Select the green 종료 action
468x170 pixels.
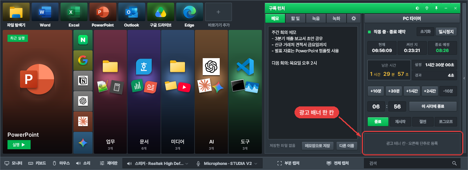point(378,122)
